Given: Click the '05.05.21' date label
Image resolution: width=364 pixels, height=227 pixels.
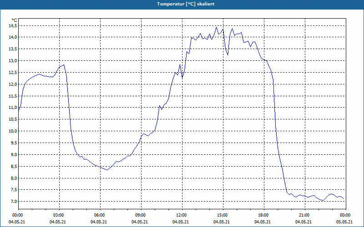Looking at the screenshot, I should point(344,222).
